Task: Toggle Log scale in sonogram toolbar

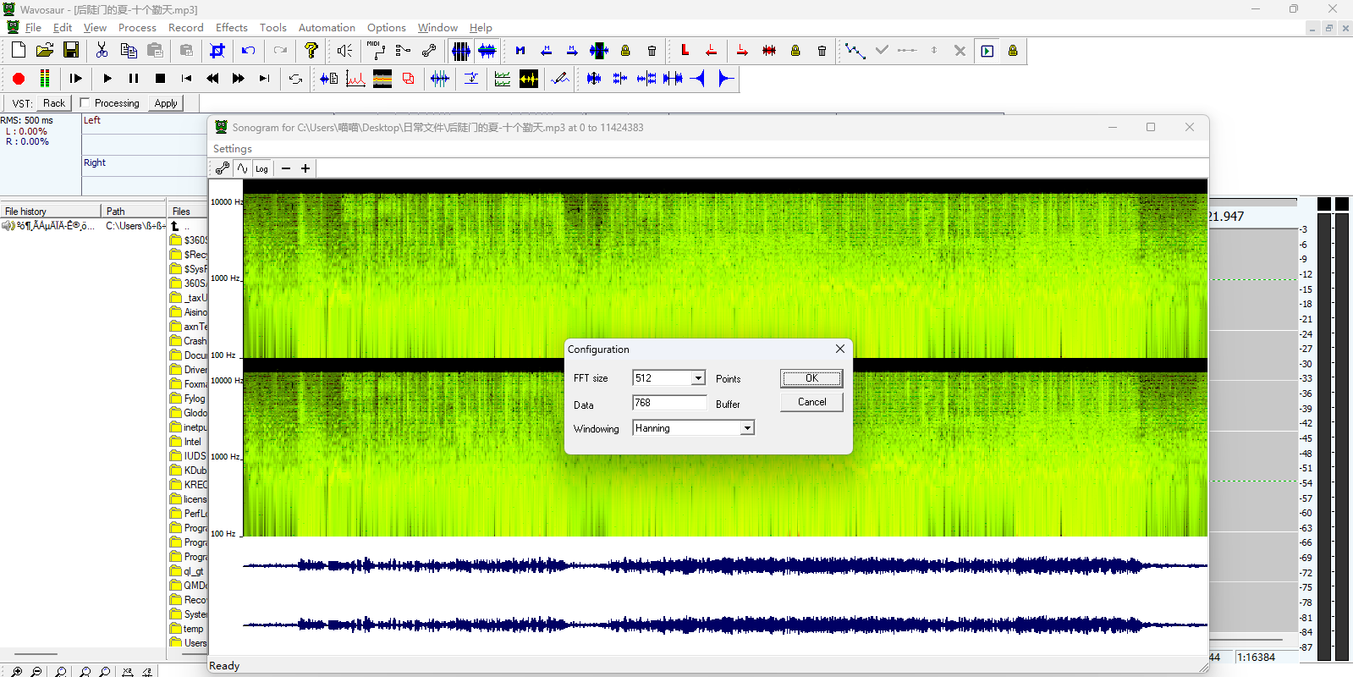Action: [x=262, y=168]
